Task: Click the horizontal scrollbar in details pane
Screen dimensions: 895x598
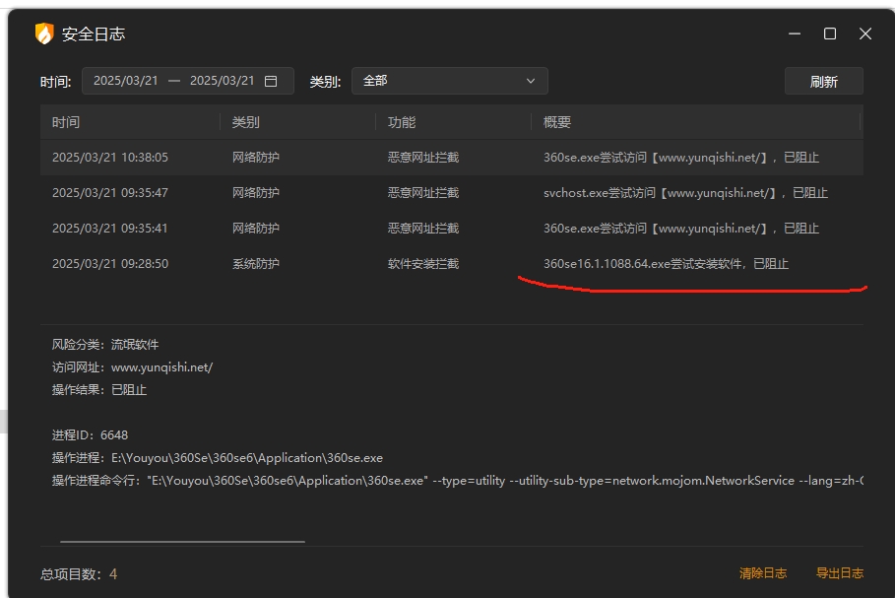Action: tap(182, 541)
